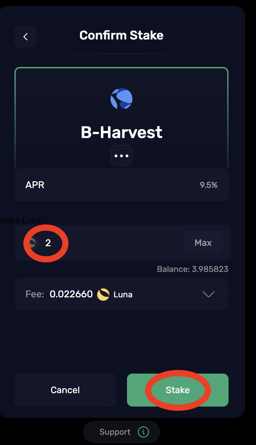Select the APR row
256x445 pixels.
pyautogui.click(x=121, y=185)
